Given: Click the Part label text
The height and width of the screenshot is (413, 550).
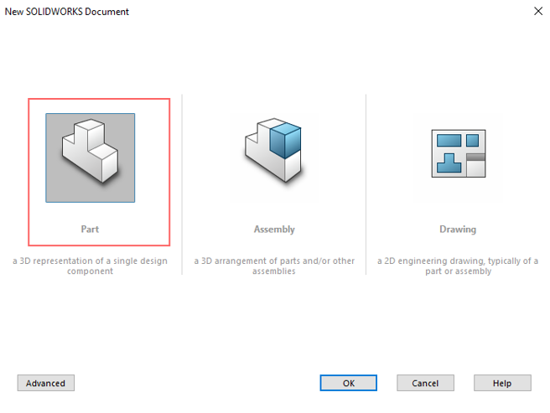Looking at the screenshot, I should [90, 230].
